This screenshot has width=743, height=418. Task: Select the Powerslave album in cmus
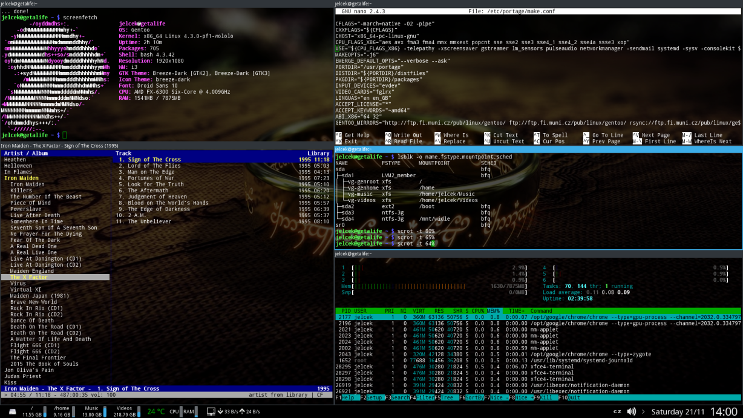pos(26,209)
